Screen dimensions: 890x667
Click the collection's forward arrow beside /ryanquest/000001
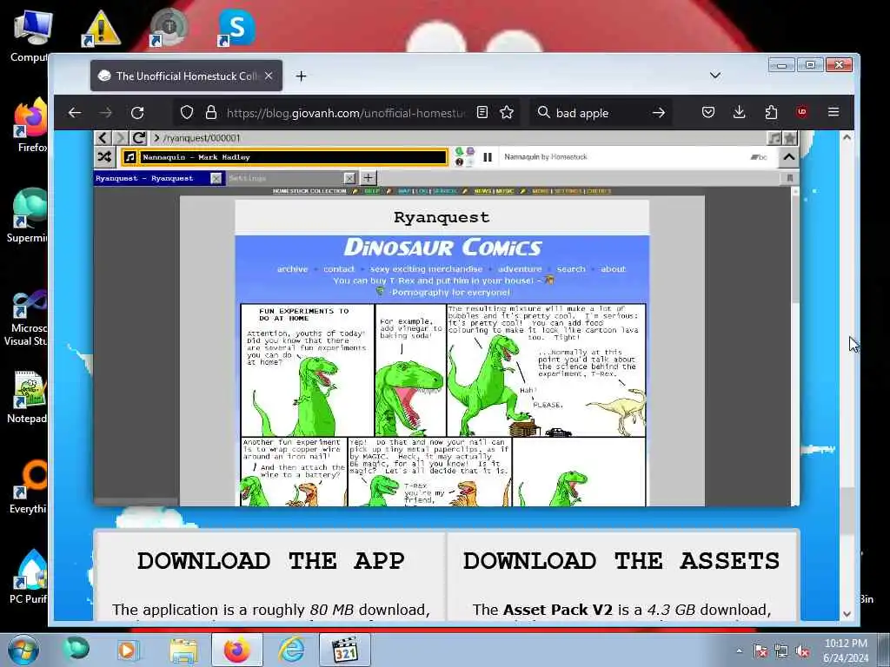120,138
